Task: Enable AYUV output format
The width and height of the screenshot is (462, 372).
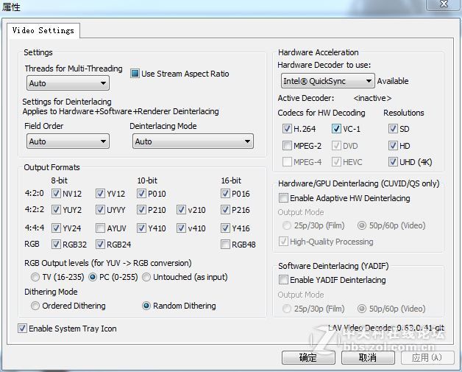Action: click(x=100, y=228)
